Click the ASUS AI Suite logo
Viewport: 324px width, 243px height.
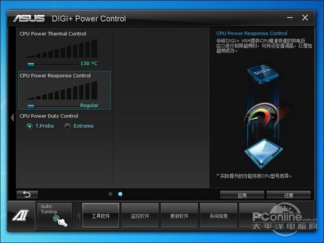pos(21,215)
